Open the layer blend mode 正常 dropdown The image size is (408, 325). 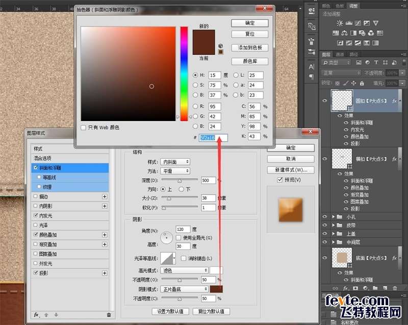tap(341, 73)
